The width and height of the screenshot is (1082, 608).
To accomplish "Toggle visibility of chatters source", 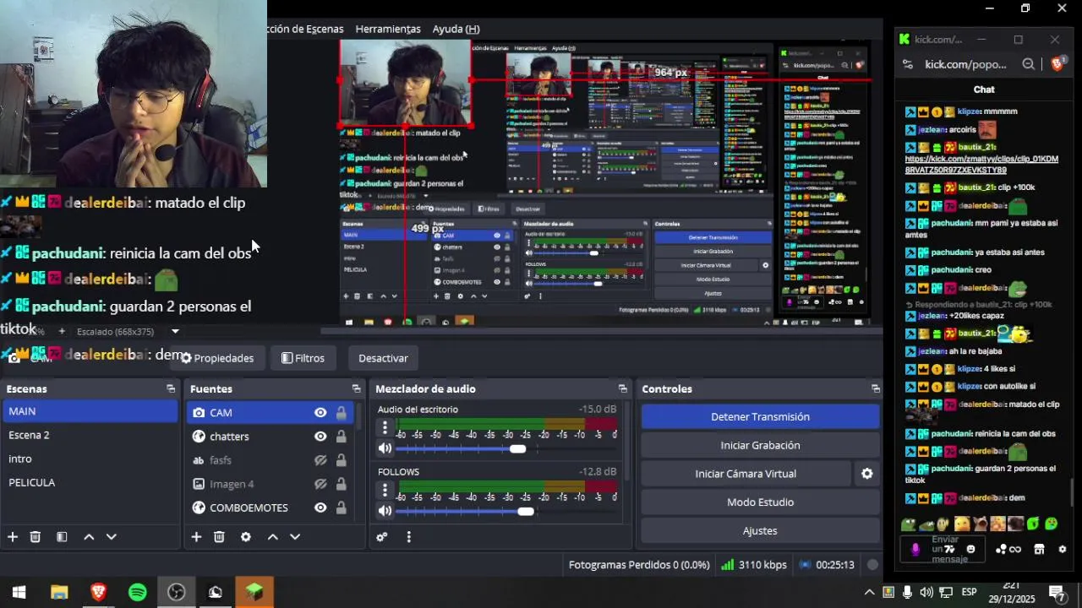I will click(320, 437).
